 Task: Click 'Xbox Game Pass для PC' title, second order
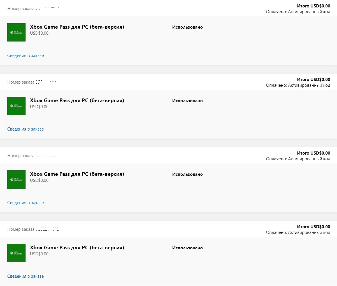click(x=77, y=100)
